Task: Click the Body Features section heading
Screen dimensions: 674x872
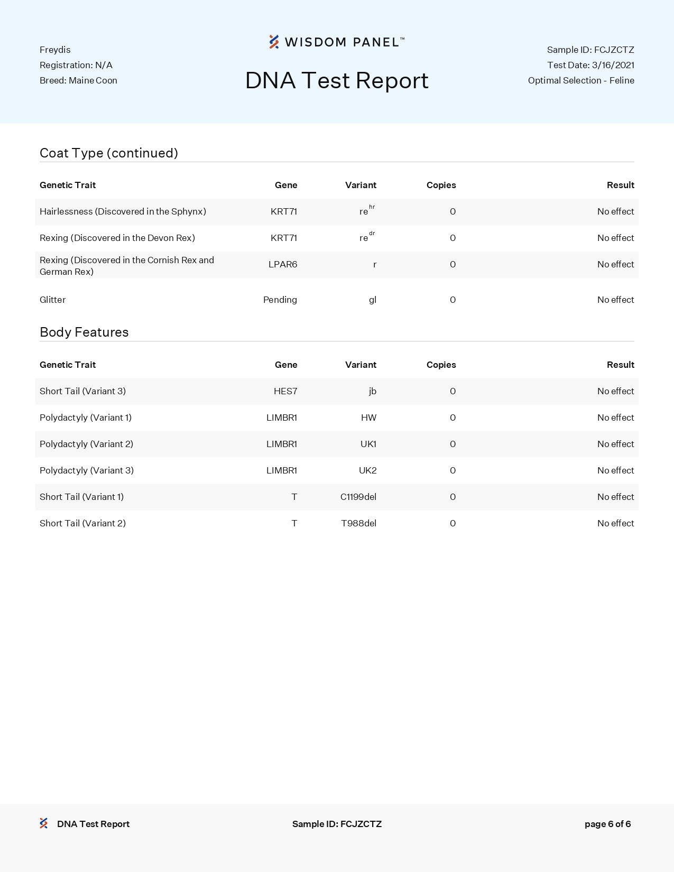Action: (x=84, y=332)
